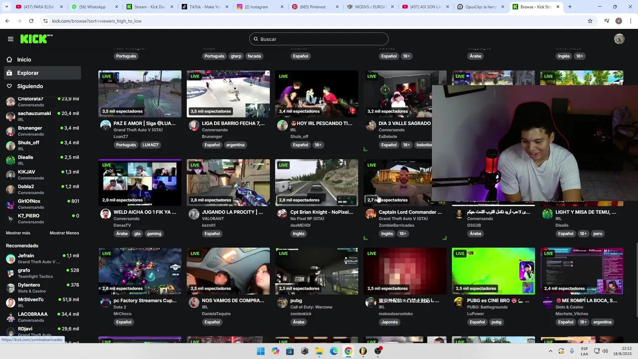Click Machete_Vilches channel avatar
The width and height of the screenshot is (638, 359).
[547, 303]
